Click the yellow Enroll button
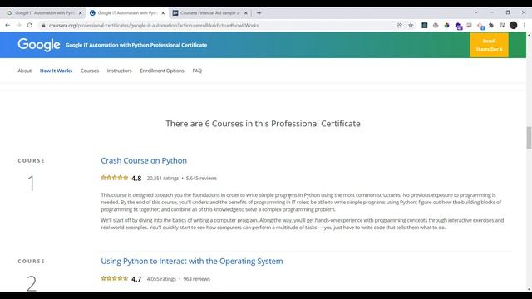This screenshot has width=532, height=299. click(489, 45)
